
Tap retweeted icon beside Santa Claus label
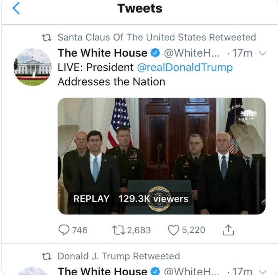click(x=47, y=37)
